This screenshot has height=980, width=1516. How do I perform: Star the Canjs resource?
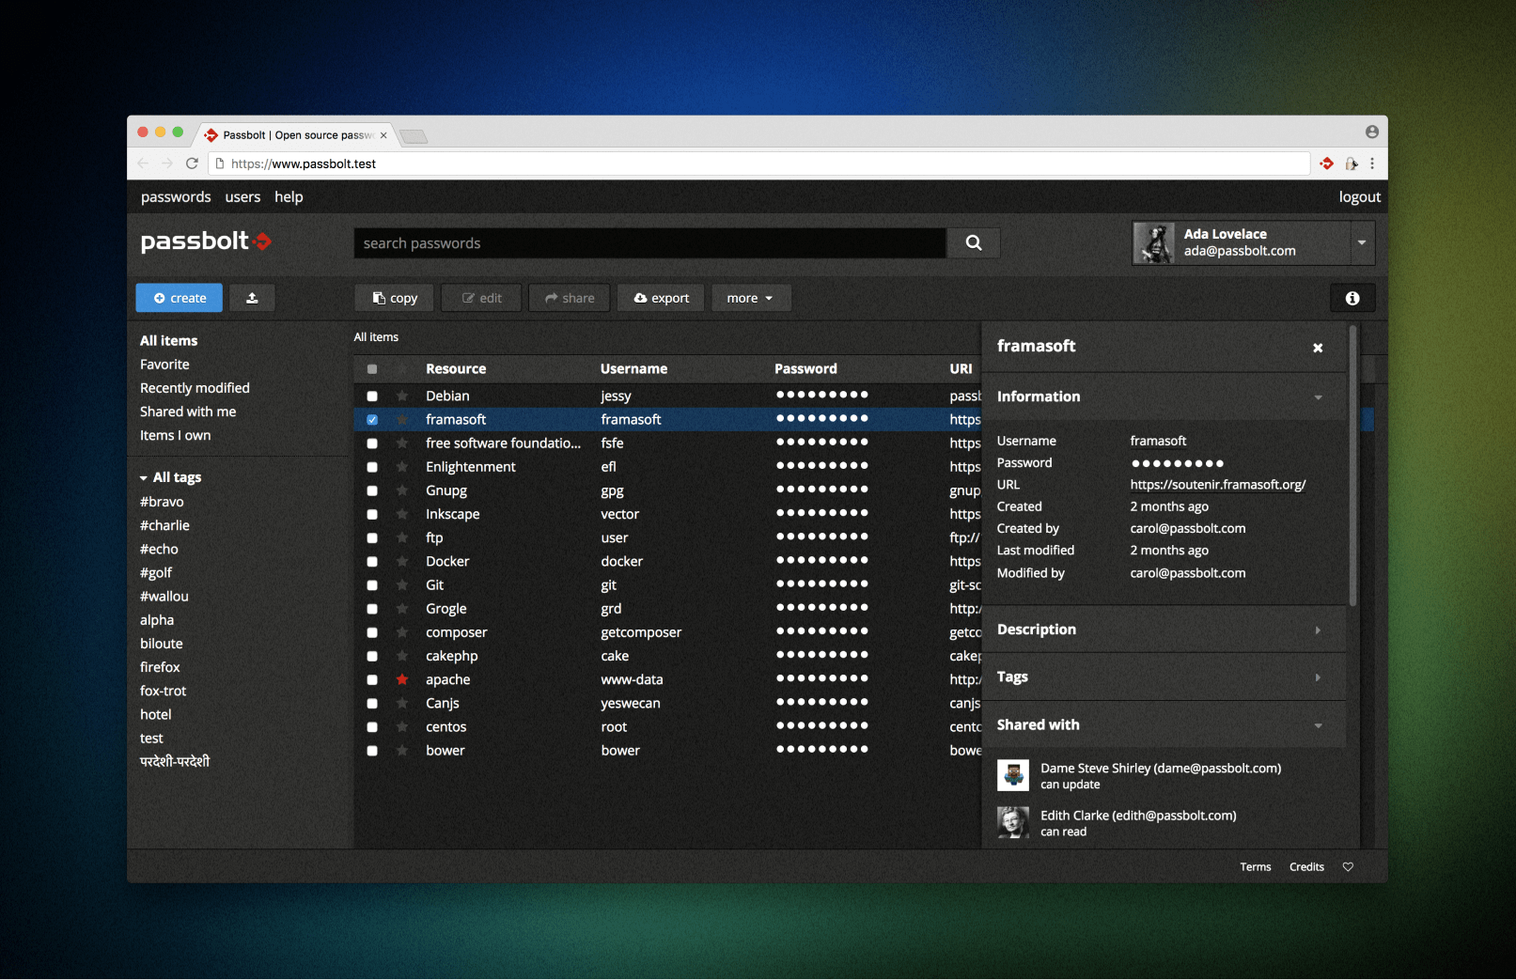point(402,703)
